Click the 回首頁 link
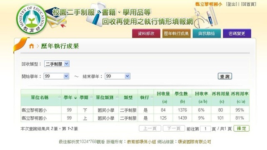The image size is (267, 150). [x=249, y=4]
